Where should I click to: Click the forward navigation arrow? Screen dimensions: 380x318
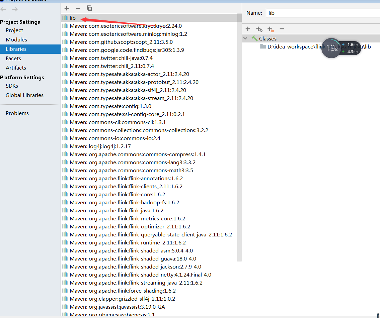pos(15,9)
